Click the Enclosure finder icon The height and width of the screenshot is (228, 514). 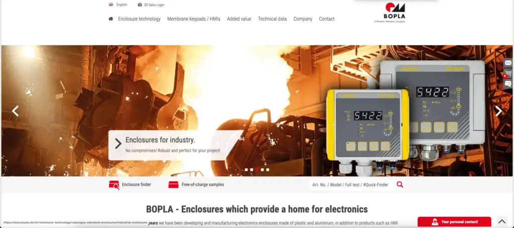(114, 185)
